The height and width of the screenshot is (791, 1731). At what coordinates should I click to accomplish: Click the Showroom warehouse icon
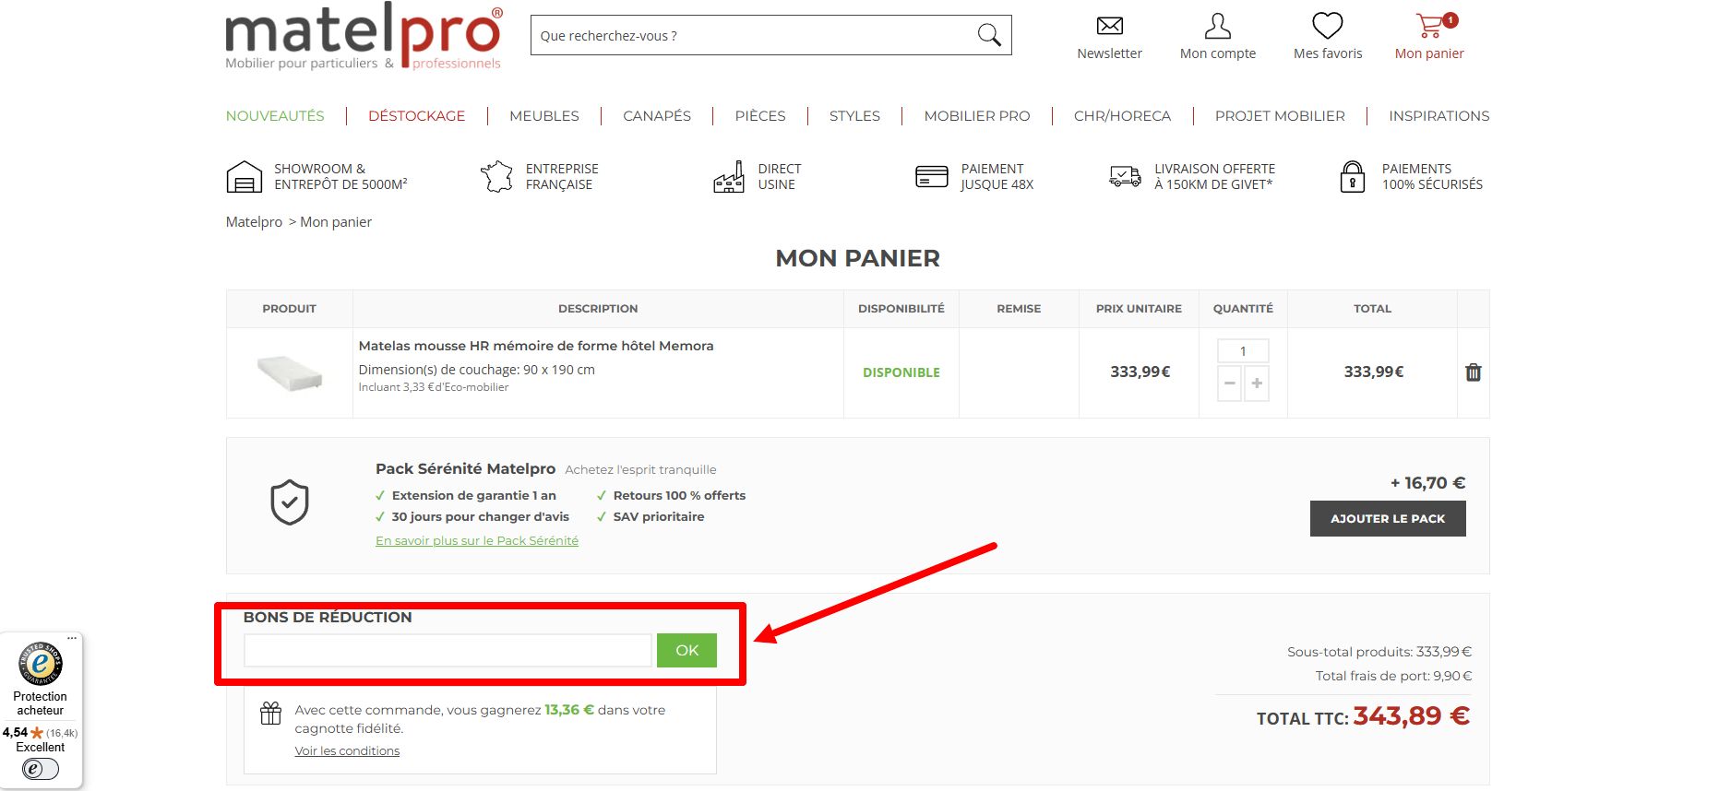(x=244, y=176)
